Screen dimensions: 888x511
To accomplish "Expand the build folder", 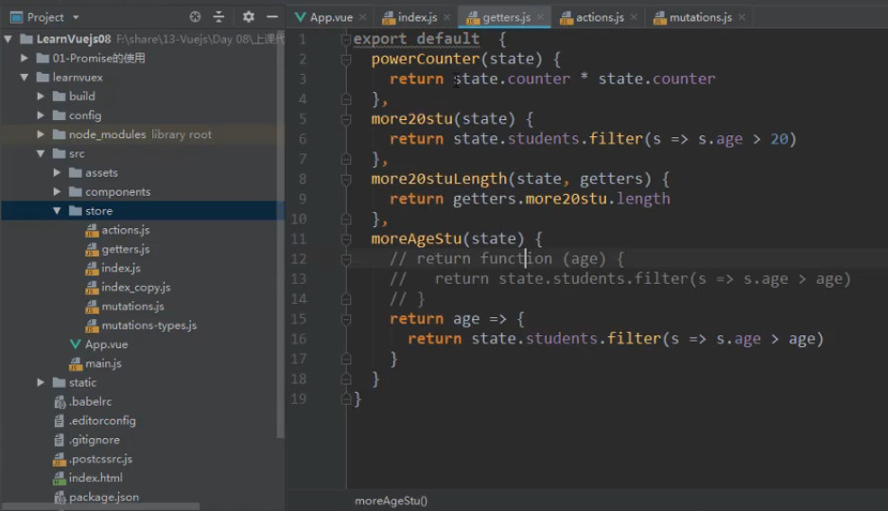I will pyautogui.click(x=41, y=97).
